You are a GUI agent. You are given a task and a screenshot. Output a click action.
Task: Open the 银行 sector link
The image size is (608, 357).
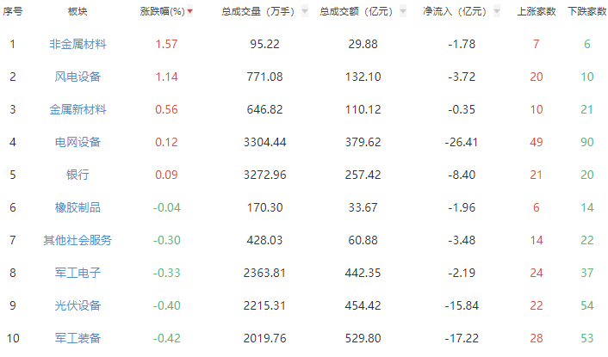[x=78, y=175]
